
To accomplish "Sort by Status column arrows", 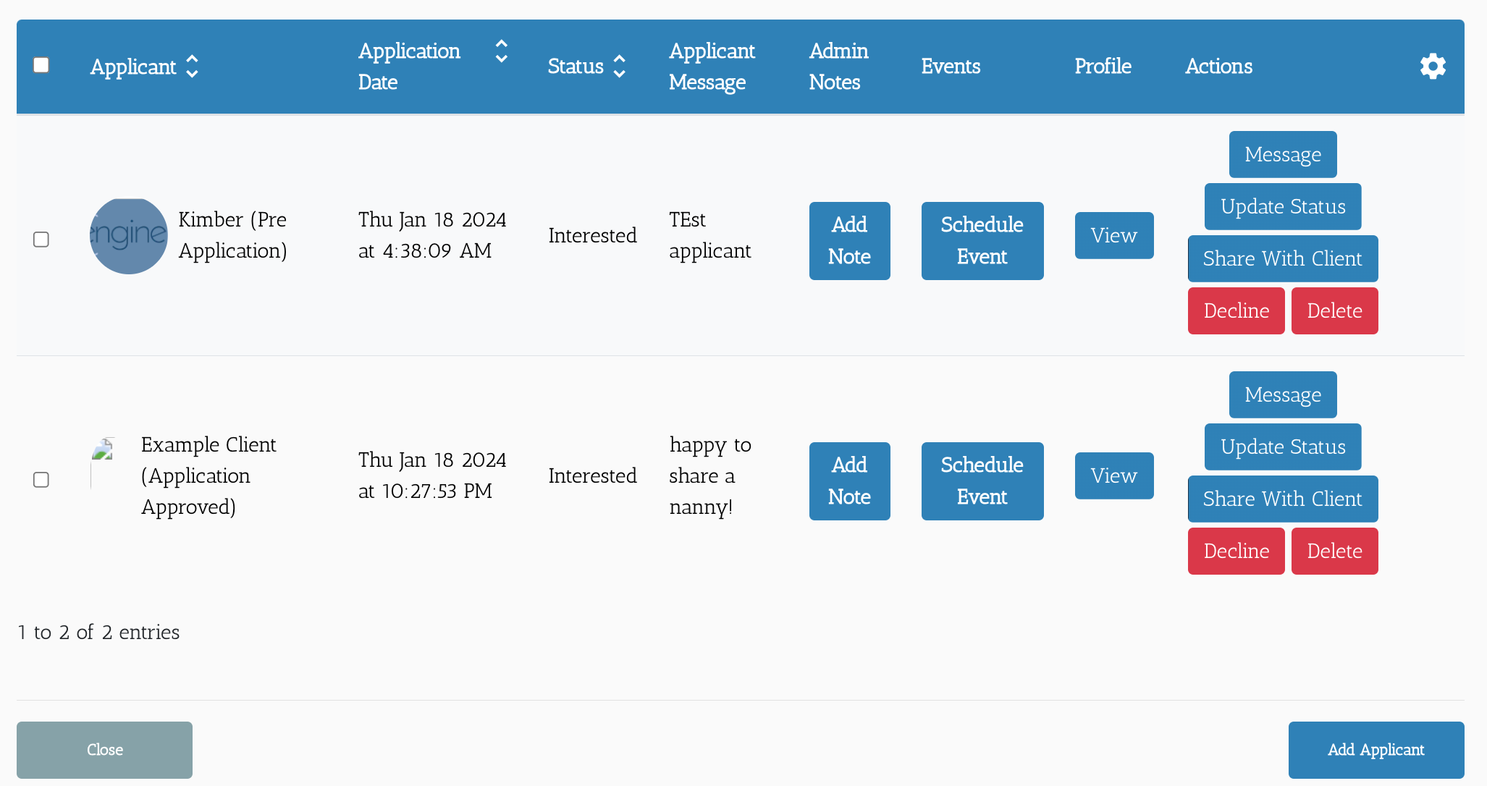I will 619,66.
